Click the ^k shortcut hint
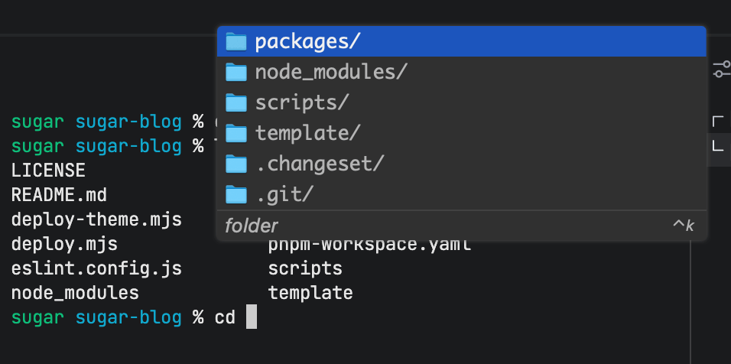Screen dimensions: 731x364 click(683, 226)
